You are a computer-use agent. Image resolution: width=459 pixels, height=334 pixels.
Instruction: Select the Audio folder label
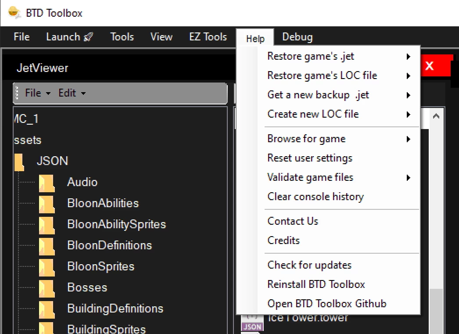click(x=82, y=182)
